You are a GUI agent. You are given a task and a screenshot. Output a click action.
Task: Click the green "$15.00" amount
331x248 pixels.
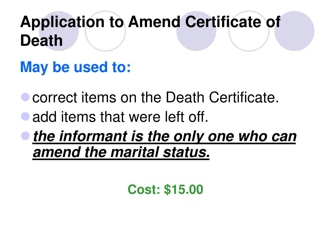[184, 189]
